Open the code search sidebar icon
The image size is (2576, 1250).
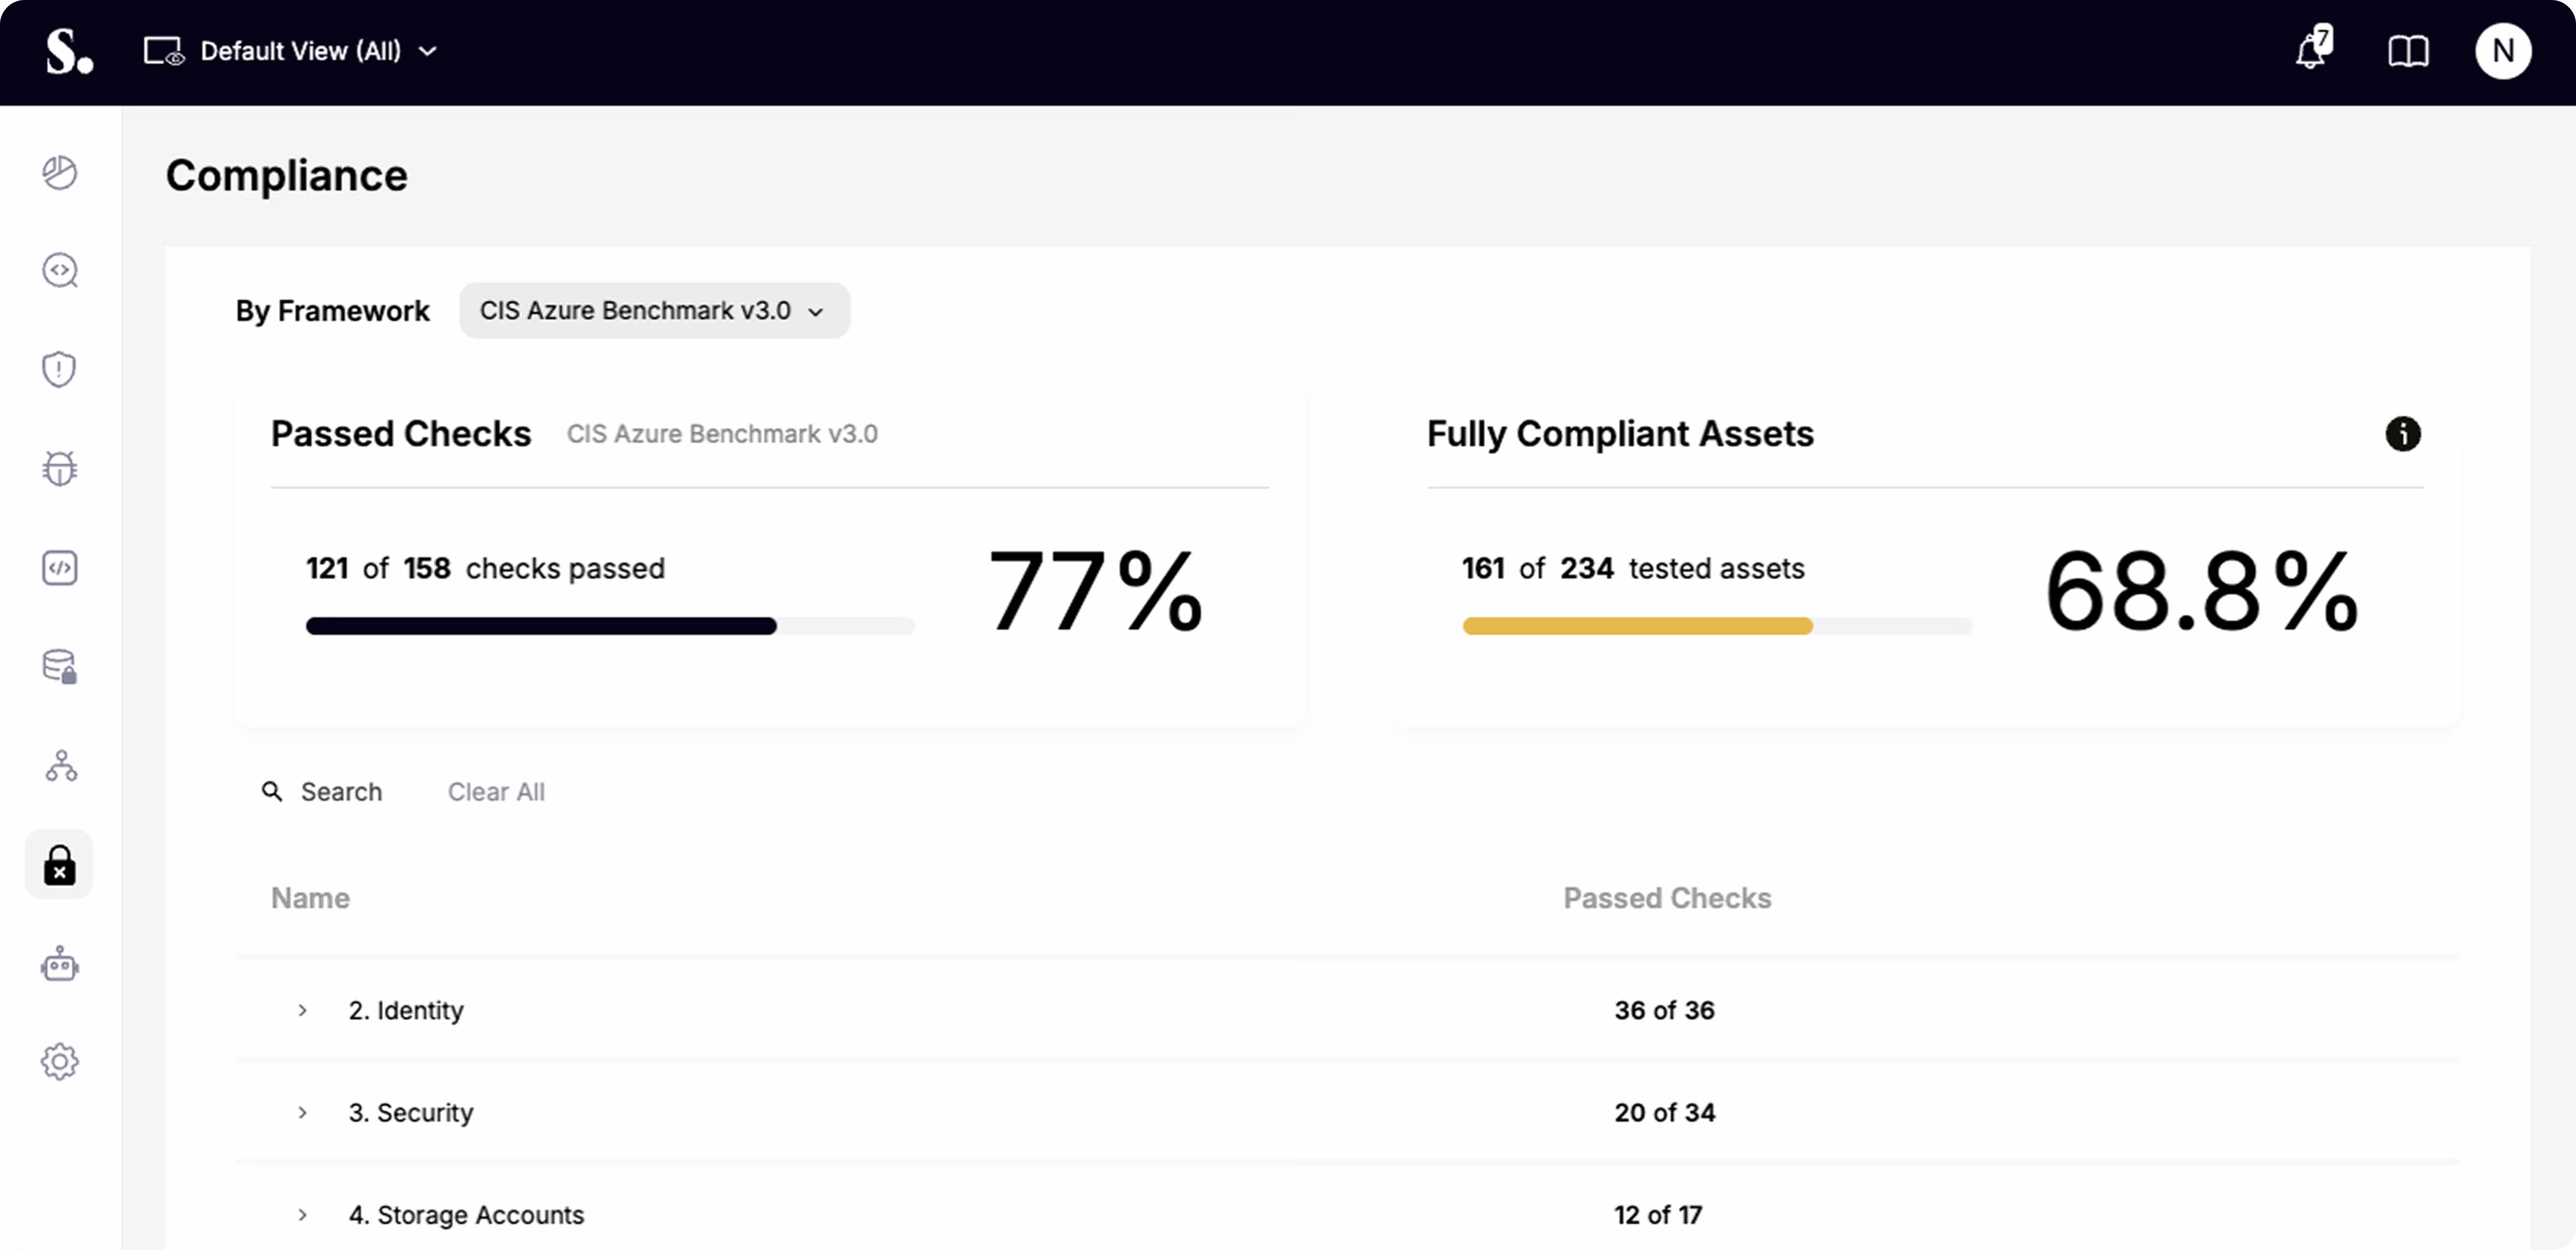pos(60,270)
